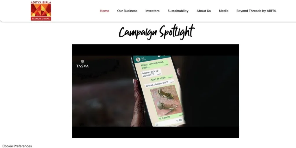Click the camera icon in the chat input
The width and height of the screenshot is (296, 148).
[x=180, y=120]
